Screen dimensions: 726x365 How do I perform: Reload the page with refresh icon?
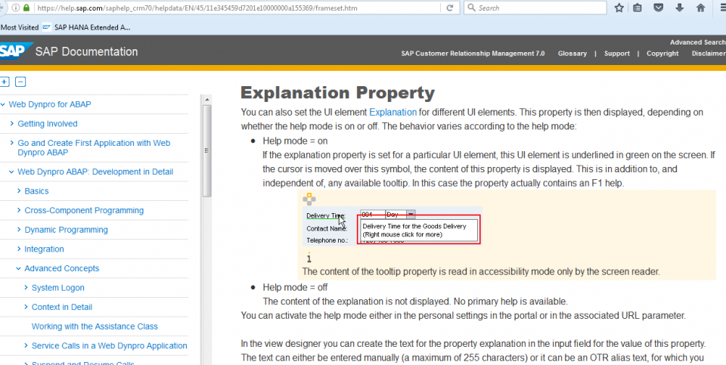pyautogui.click(x=450, y=8)
